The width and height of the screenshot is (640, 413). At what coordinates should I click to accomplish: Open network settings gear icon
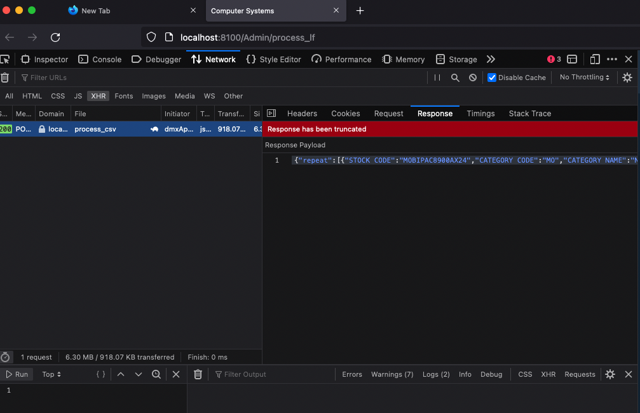pyautogui.click(x=627, y=78)
